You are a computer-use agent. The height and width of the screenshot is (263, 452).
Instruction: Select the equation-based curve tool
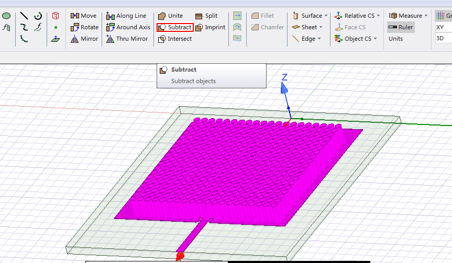pyautogui.click(x=38, y=27)
